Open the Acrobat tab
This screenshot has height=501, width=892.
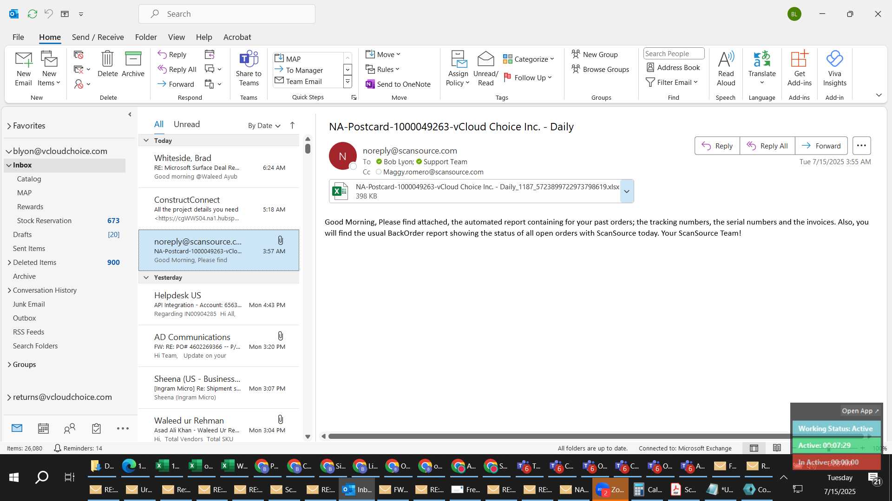(x=237, y=37)
